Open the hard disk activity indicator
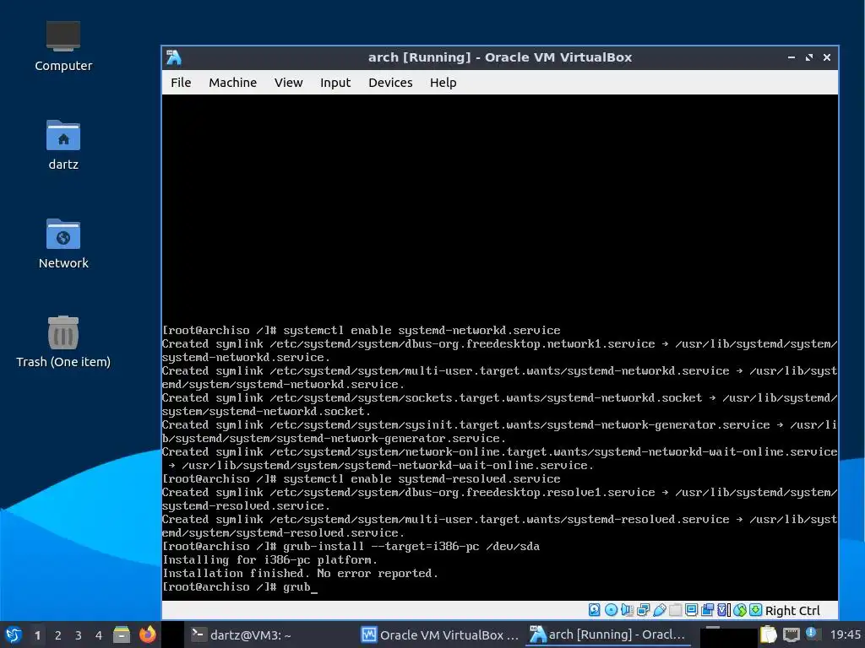This screenshot has height=648, width=865. click(594, 610)
